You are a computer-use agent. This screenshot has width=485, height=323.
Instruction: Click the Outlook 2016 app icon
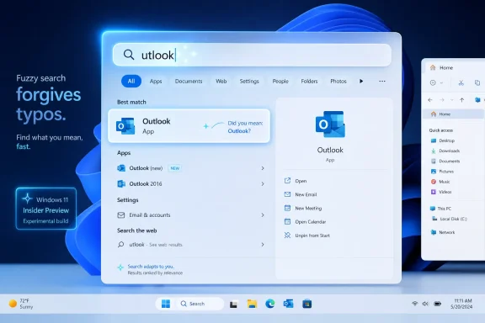click(121, 184)
